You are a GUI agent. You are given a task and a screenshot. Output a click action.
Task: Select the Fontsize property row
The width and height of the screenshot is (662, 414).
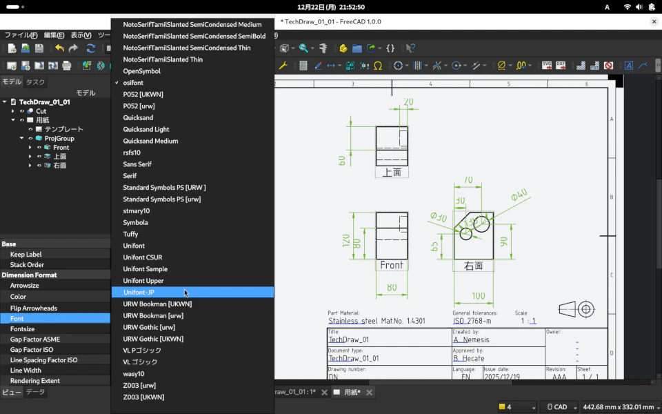pos(55,328)
